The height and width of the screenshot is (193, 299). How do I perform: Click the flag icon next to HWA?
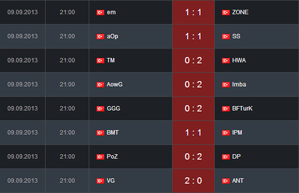(226, 61)
